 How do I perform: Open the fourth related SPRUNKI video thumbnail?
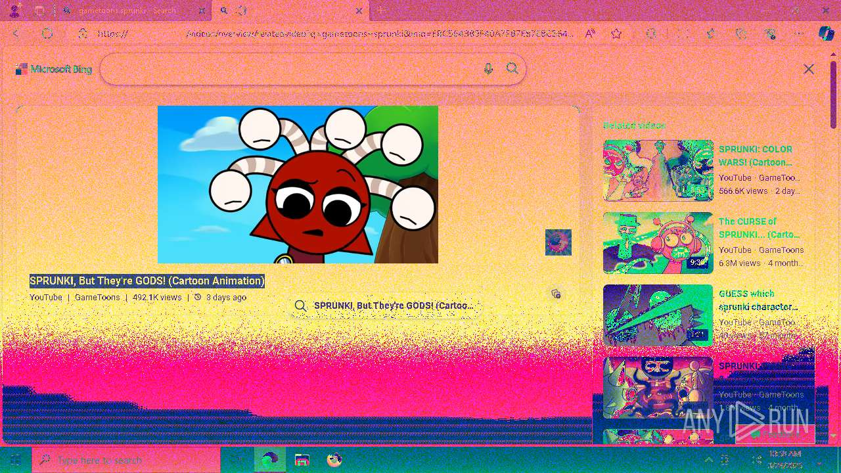(x=658, y=388)
